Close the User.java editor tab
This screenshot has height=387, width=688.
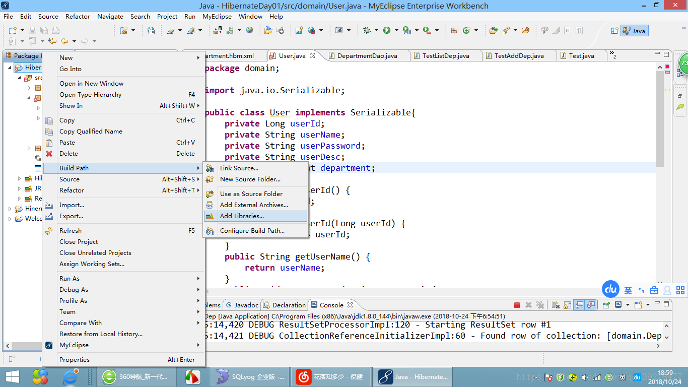[x=312, y=55]
